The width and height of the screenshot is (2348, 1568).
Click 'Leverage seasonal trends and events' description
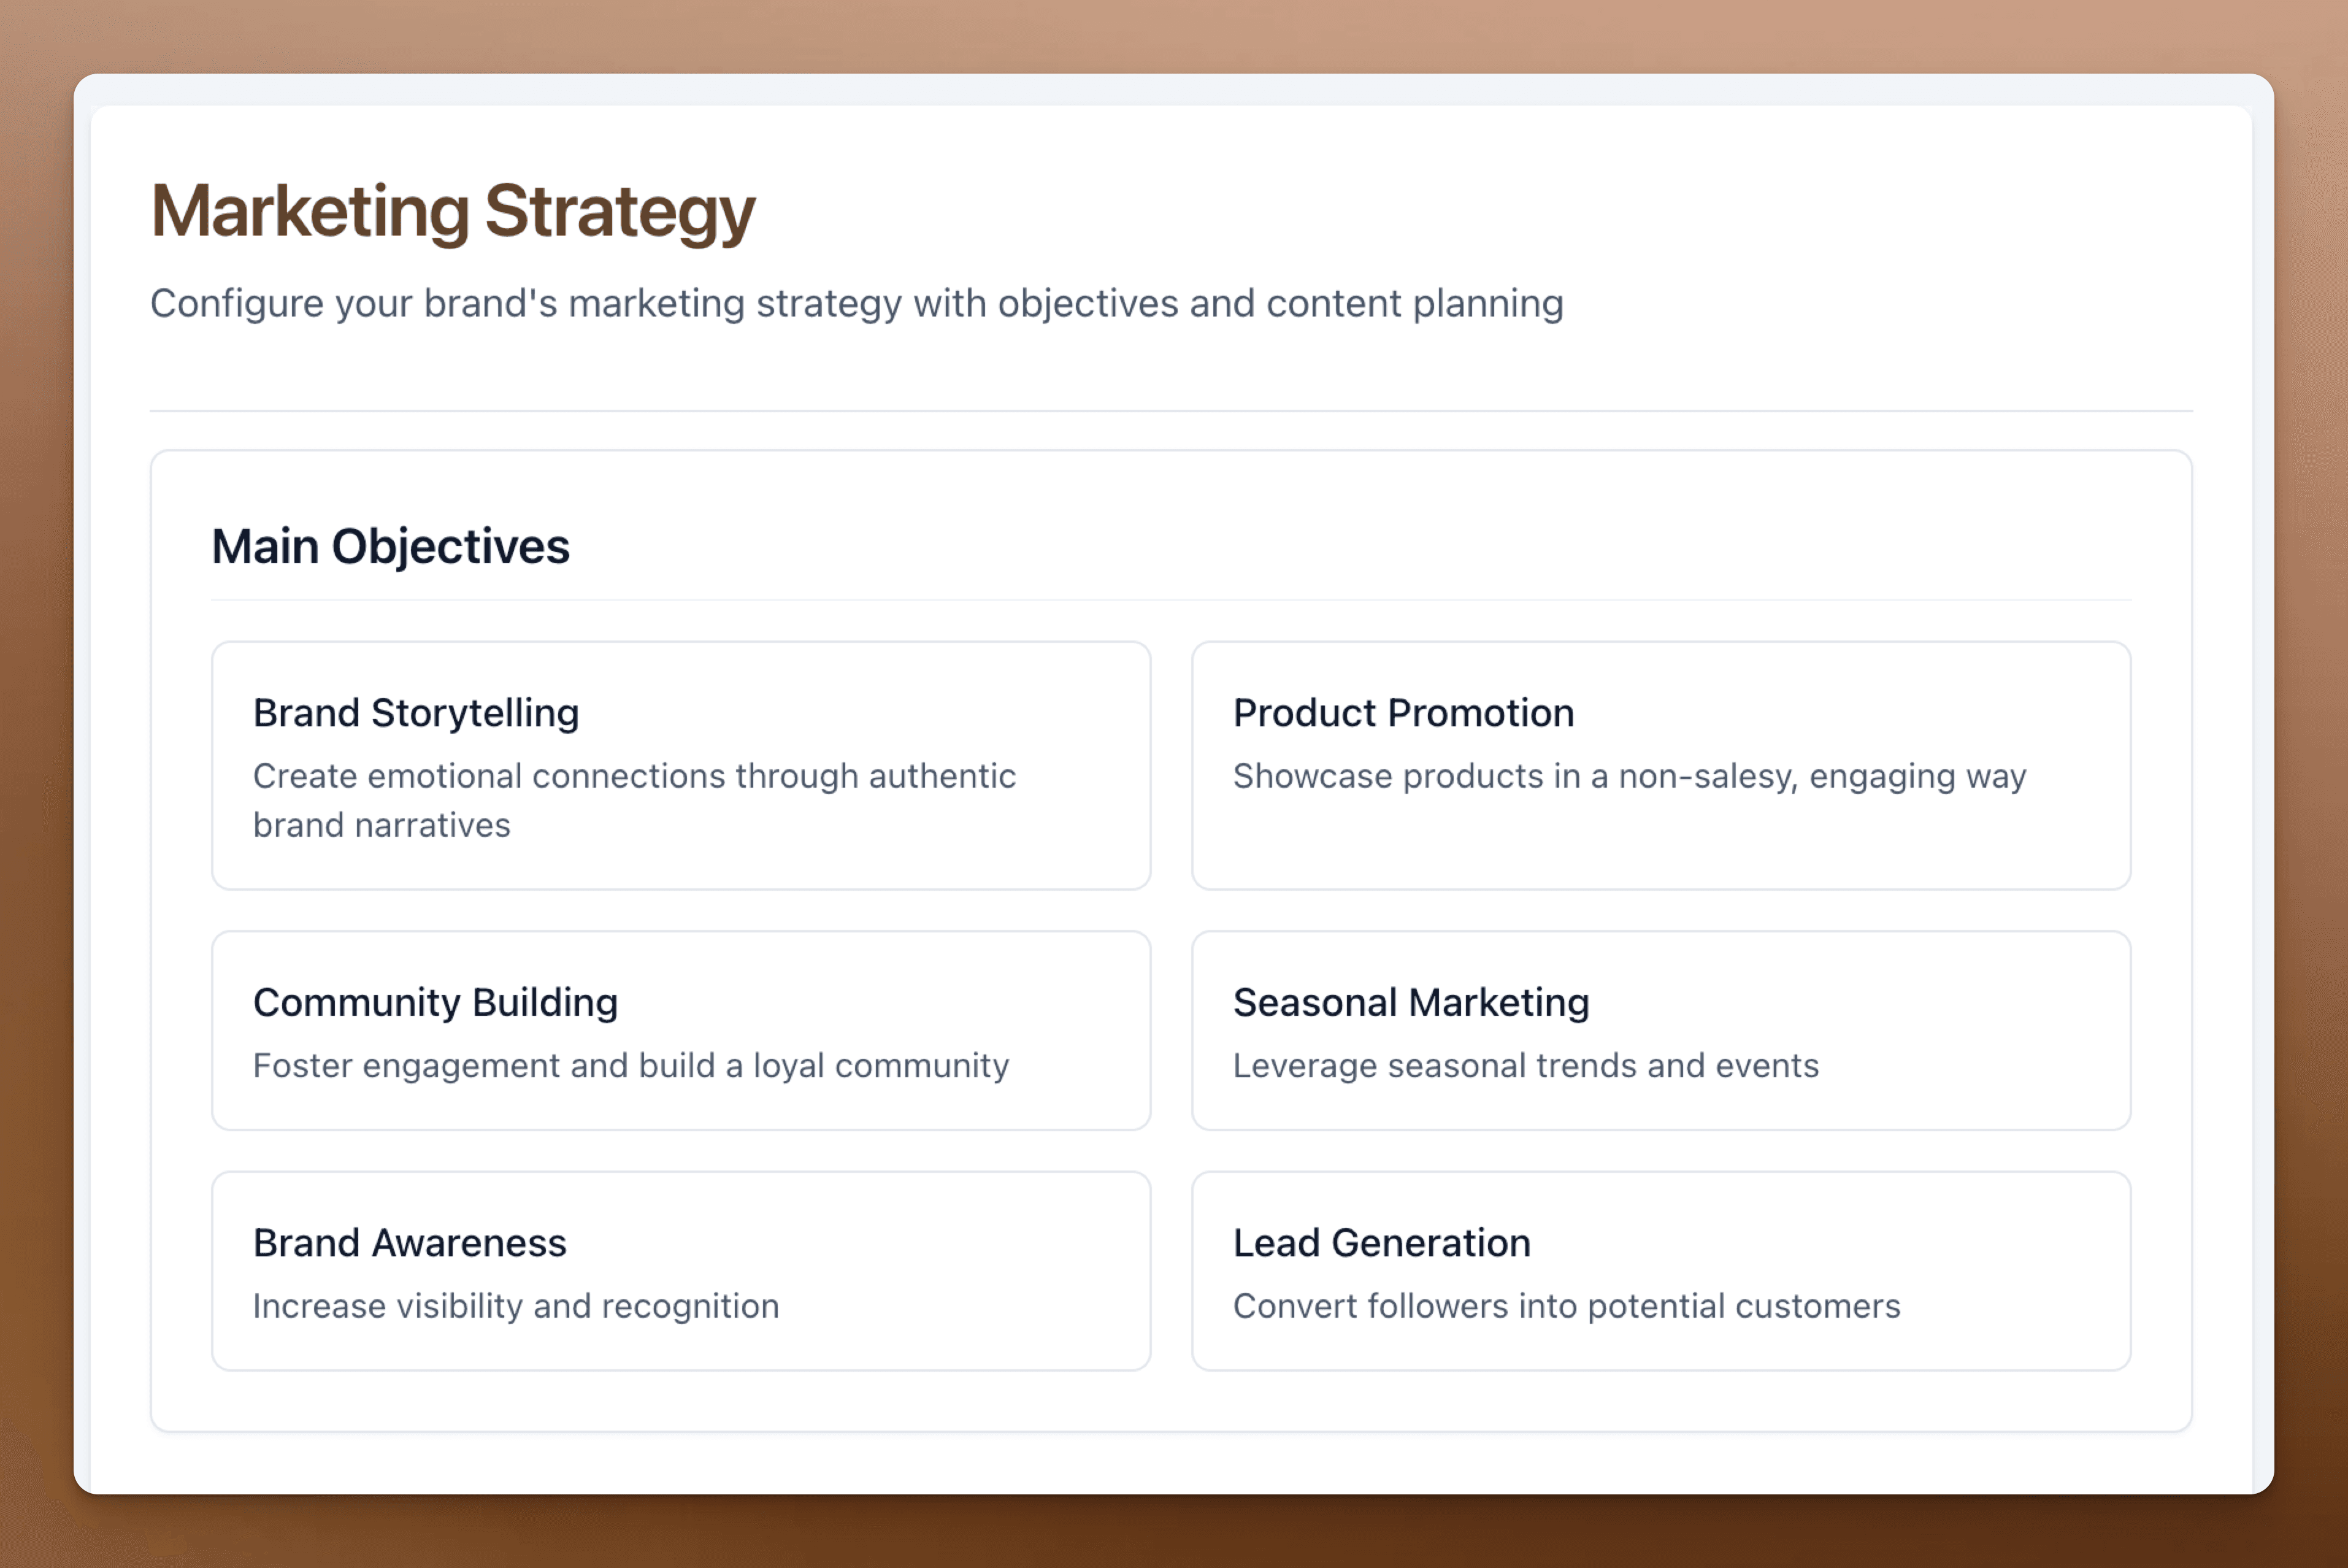1525,1066
